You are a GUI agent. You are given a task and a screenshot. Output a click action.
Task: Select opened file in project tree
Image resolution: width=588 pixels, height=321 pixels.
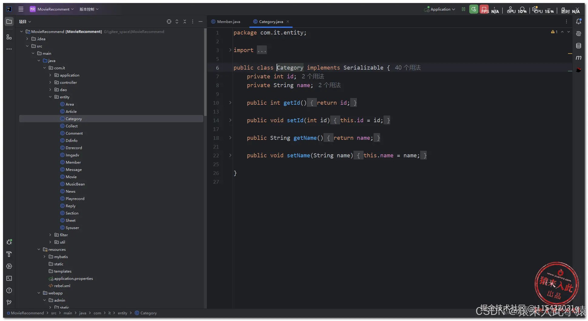(x=169, y=21)
